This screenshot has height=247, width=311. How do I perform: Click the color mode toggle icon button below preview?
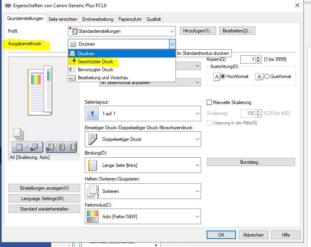click(61, 147)
